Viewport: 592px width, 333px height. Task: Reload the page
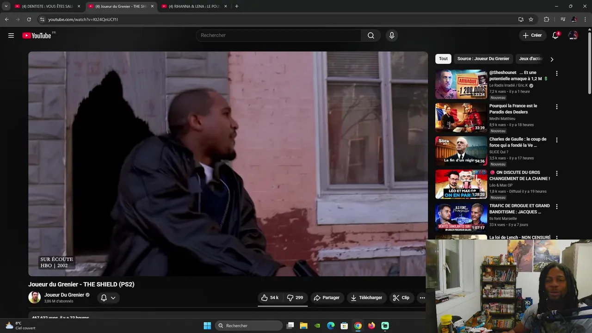(29, 19)
